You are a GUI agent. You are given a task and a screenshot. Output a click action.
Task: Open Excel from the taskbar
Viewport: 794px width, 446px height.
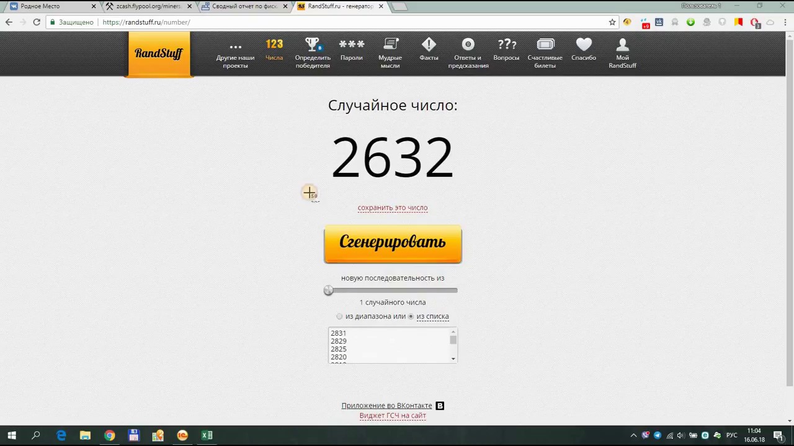point(207,435)
